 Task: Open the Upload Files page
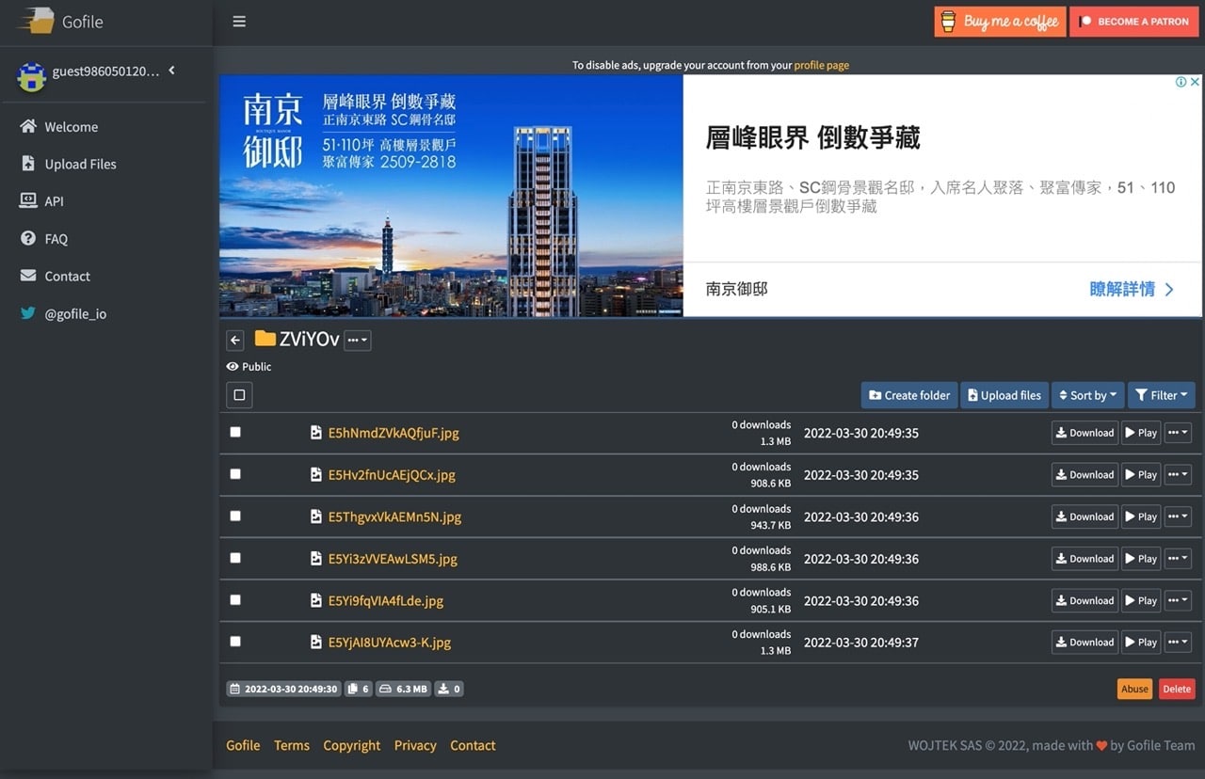(80, 164)
